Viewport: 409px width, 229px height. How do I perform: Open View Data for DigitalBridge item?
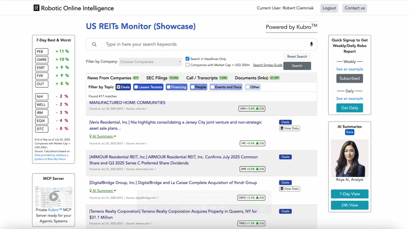point(289,189)
